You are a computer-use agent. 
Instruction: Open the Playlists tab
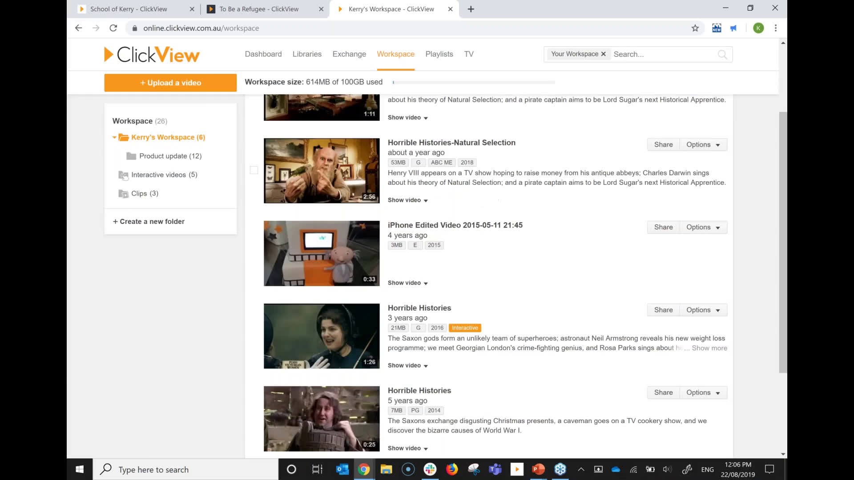pos(439,54)
